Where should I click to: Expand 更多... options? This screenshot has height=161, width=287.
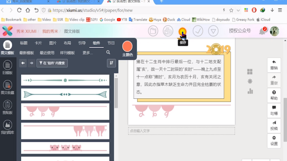[x=87, y=53]
